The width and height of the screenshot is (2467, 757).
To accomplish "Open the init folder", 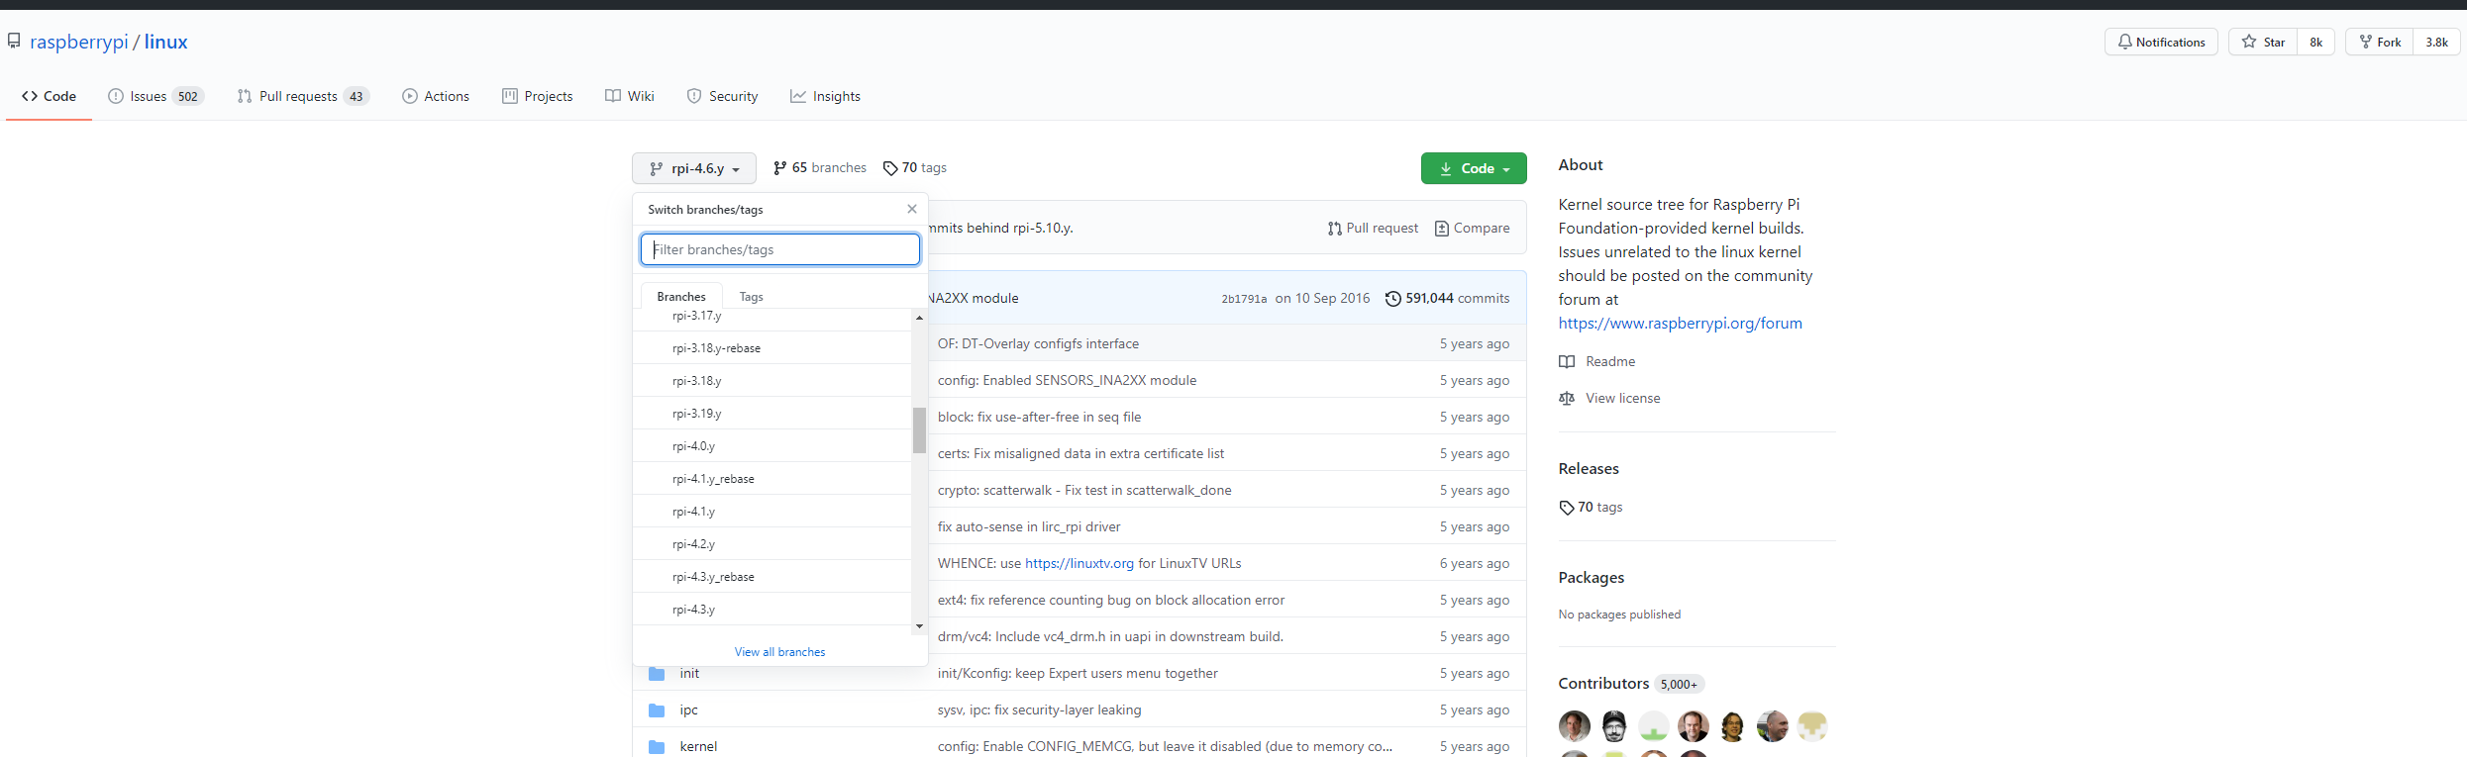I will 689,673.
